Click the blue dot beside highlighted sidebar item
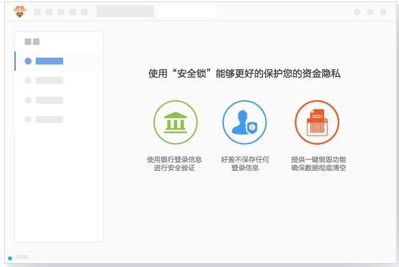The height and width of the screenshot is (267, 399). click(28, 61)
